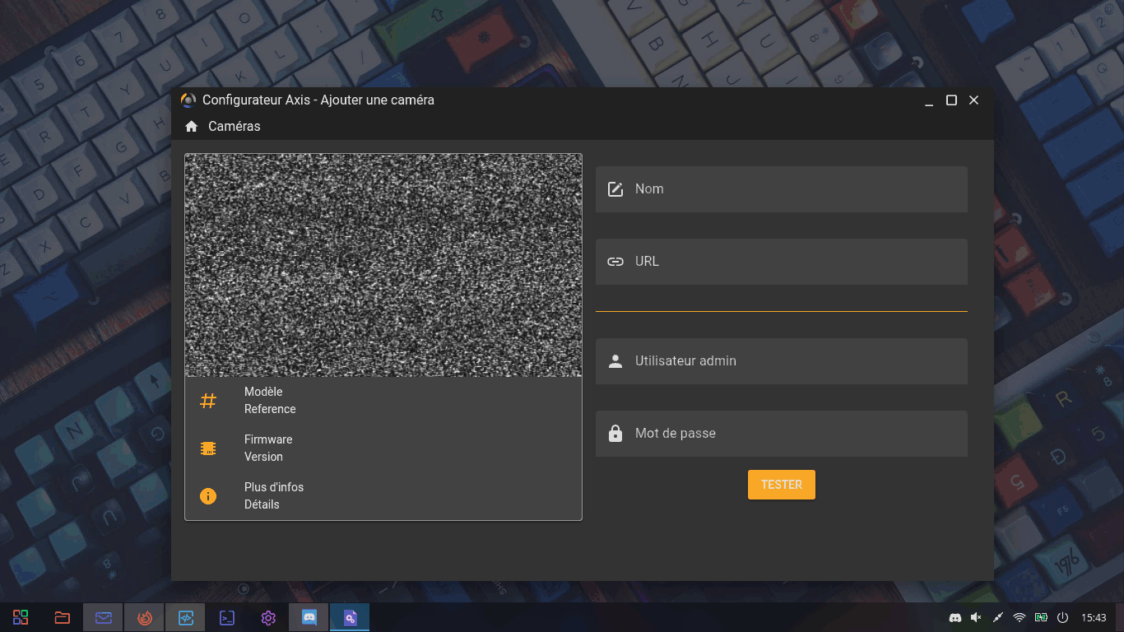This screenshot has height=632, width=1124.
Task: Click the camera static preview image
Action: point(383,266)
